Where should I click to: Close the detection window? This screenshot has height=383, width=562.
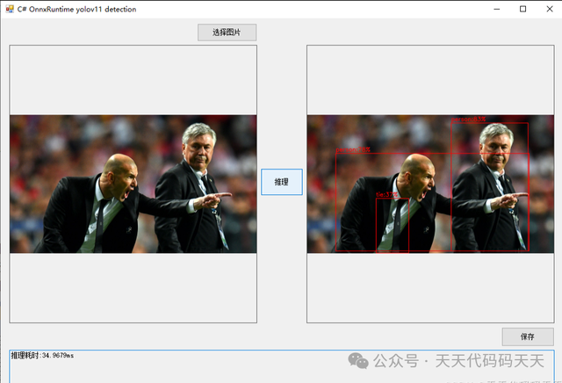[x=550, y=9]
